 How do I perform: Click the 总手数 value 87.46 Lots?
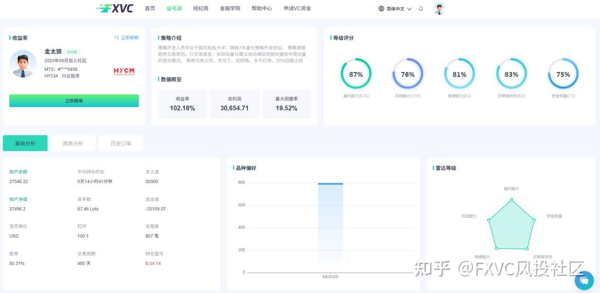click(x=88, y=209)
